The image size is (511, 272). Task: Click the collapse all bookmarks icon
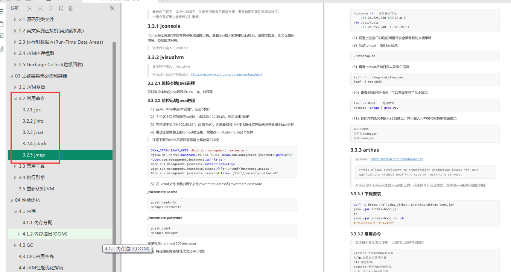(x=40, y=8)
